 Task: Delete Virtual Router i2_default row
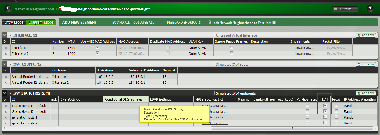coord(6,83)
